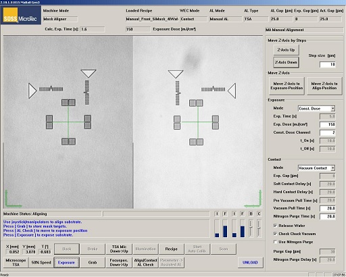Click the UNLOAD button
346x277 pixels.
click(250, 263)
